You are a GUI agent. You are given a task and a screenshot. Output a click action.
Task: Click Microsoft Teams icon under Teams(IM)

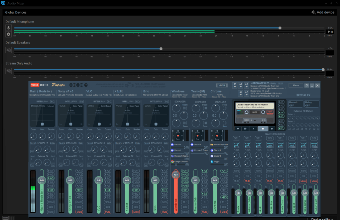[192, 150]
